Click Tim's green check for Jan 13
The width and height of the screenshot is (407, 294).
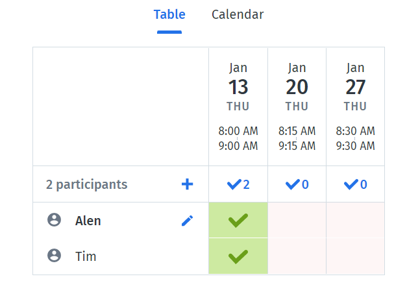[x=238, y=256]
